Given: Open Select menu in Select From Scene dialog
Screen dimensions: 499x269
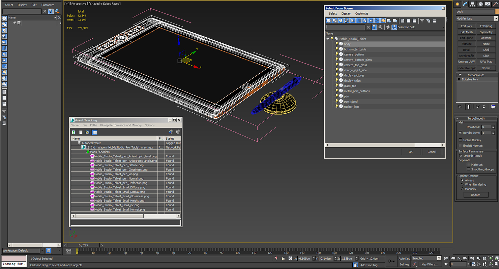Looking at the screenshot, I should click(333, 14).
